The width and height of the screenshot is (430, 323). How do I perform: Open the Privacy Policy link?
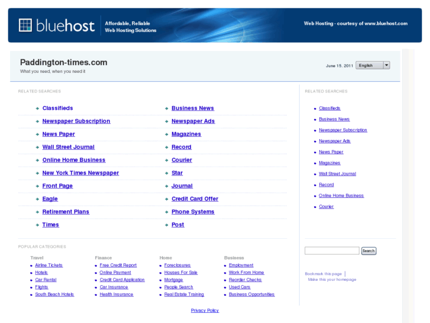[x=205, y=311]
